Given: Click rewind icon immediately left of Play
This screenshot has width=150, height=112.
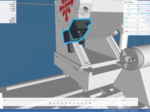Looking at the screenshot, I should pos(66,103).
